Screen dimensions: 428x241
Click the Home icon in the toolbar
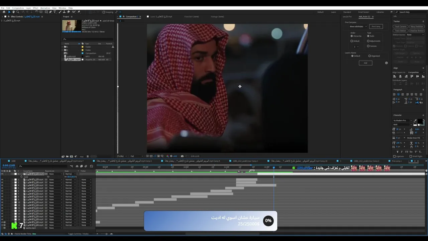coord(4,12)
